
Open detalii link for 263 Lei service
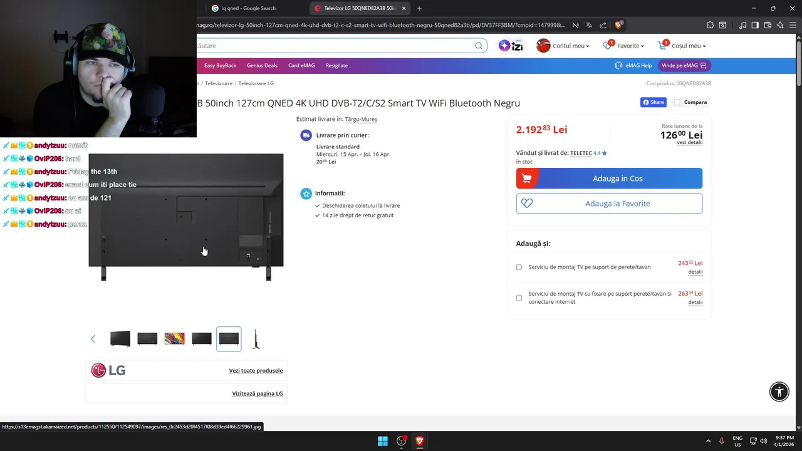[x=695, y=303]
